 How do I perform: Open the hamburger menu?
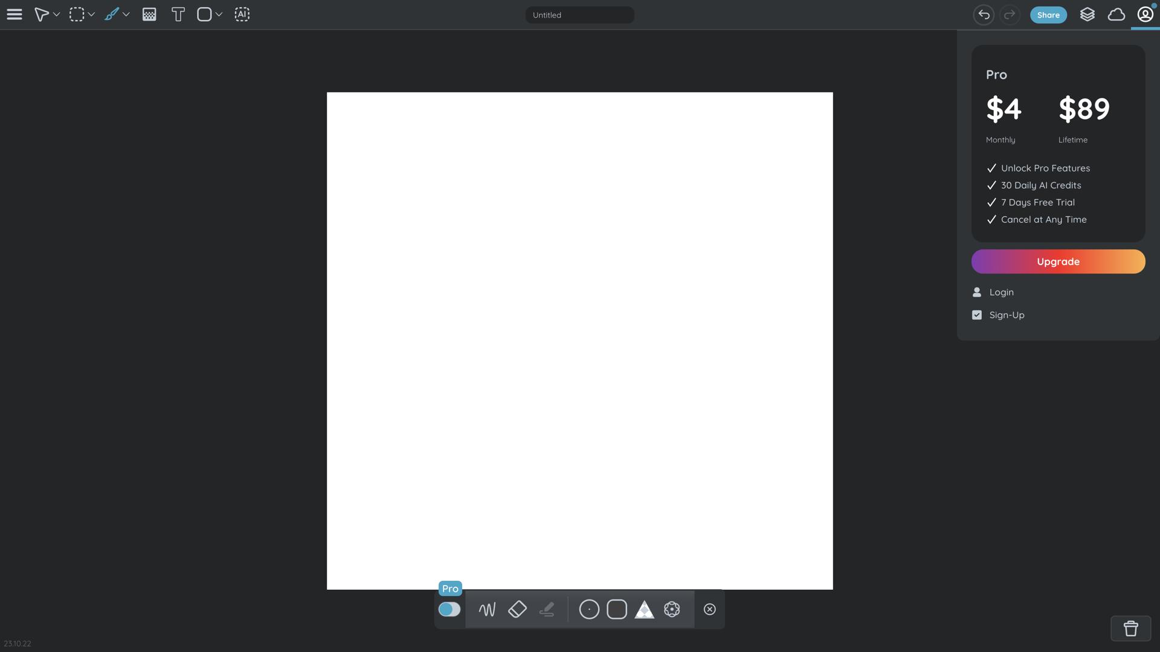tap(14, 14)
